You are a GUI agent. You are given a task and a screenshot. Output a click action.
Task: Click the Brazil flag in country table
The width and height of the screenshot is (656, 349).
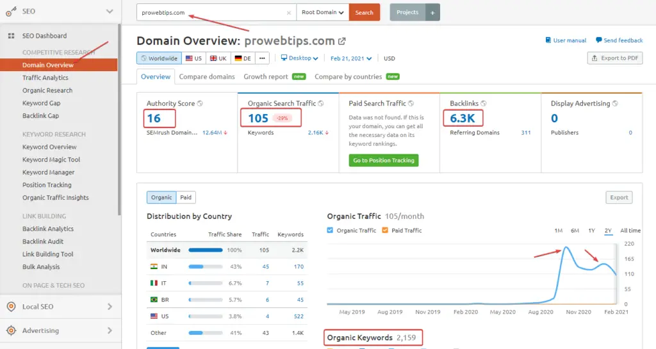(154, 300)
